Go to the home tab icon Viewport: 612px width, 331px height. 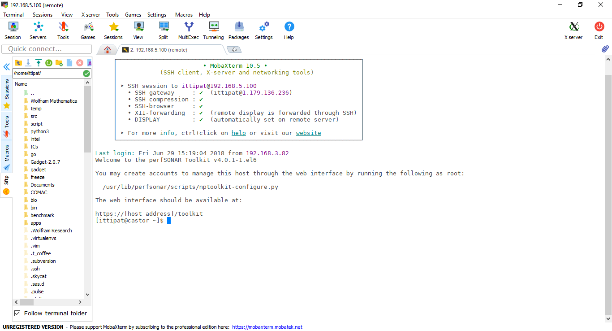tap(108, 50)
